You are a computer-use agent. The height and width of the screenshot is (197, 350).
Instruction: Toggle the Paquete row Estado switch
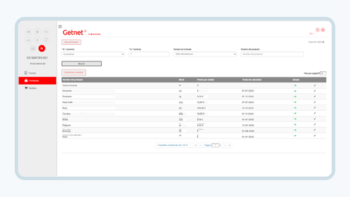click(x=294, y=125)
